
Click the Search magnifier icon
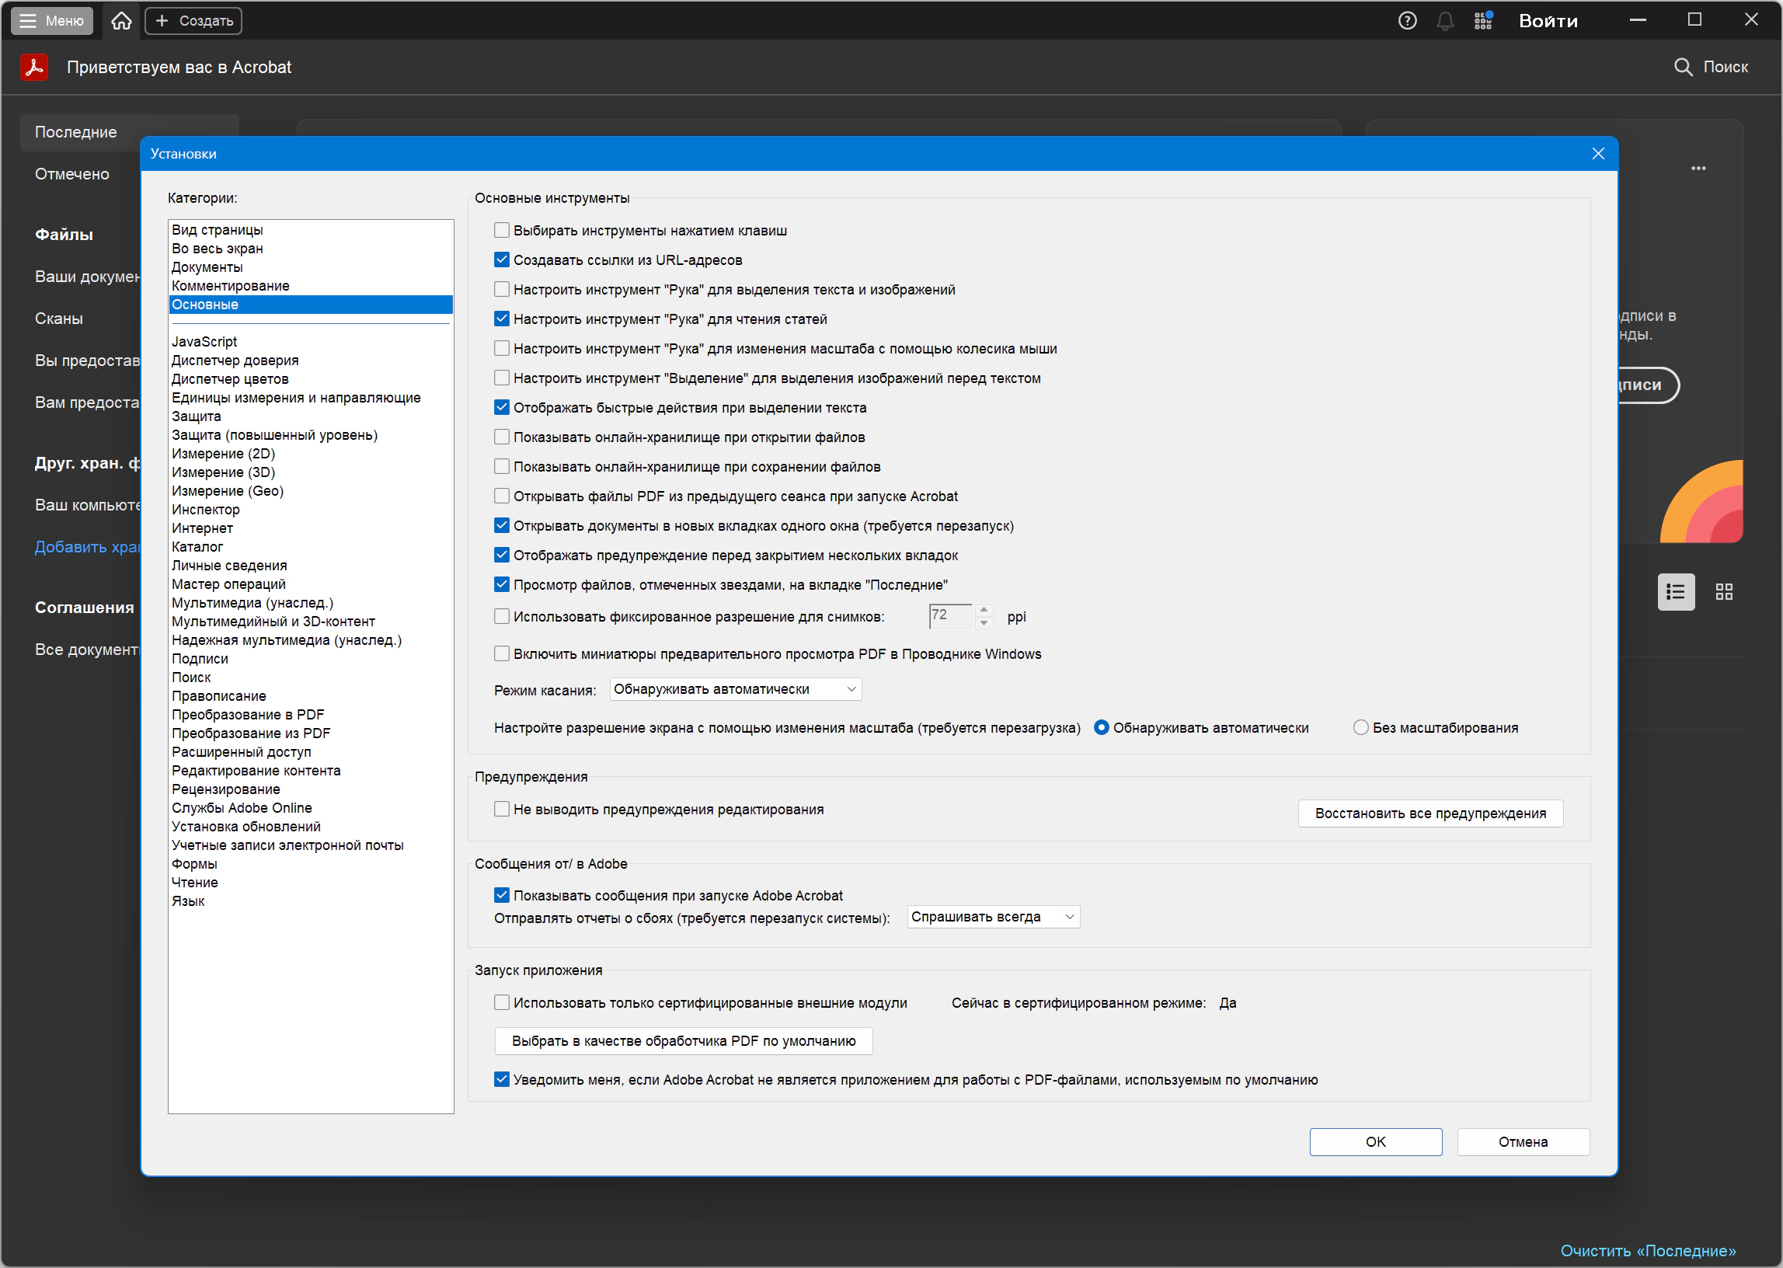1683,67
